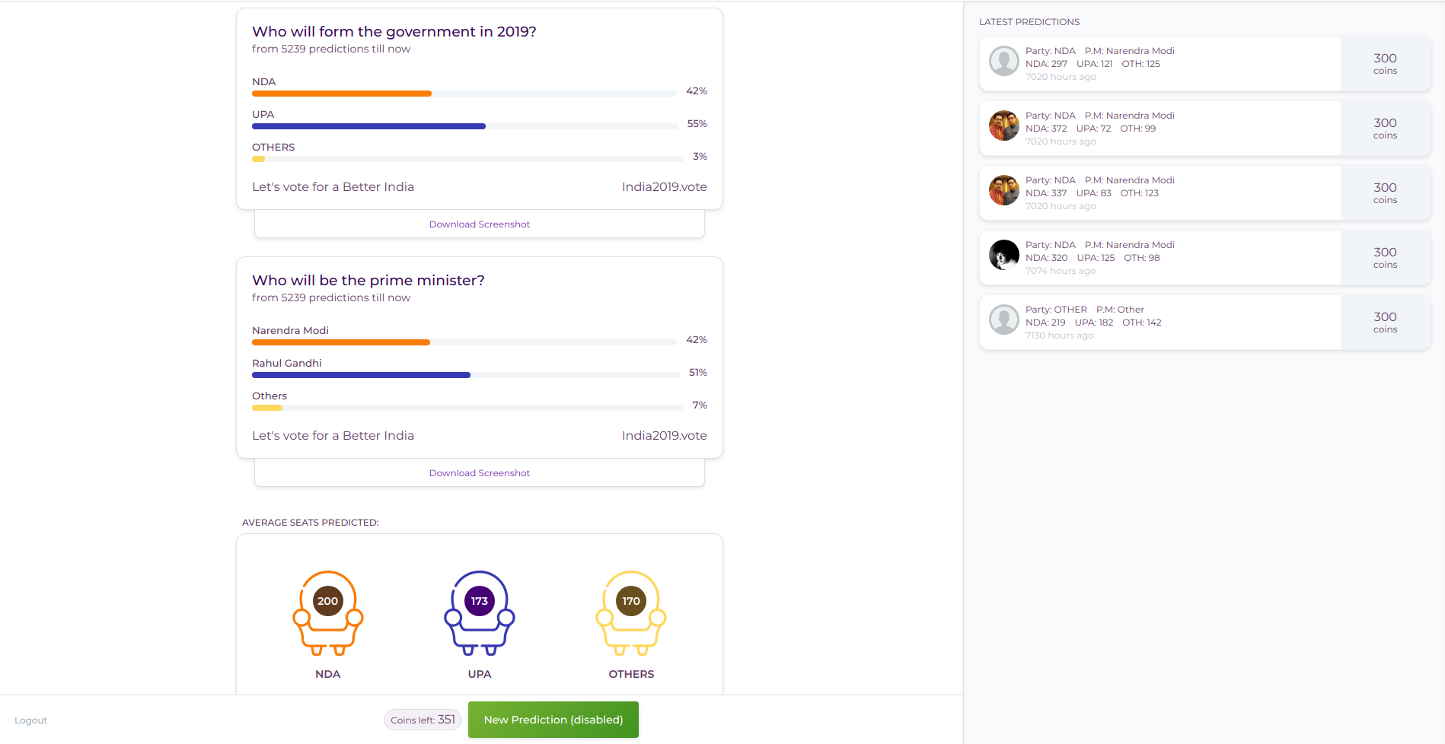Click the OTHERS 3% progress bar
This screenshot has width=1445, height=744.
[x=467, y=159]
